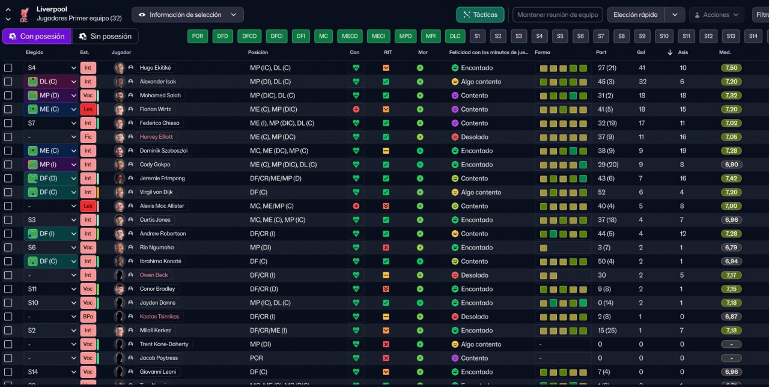The width and height of the screenshot is (769, 387).
Task: Tick the checkbox for Ibrahima Konaté's row
Action: pos(8,261)
